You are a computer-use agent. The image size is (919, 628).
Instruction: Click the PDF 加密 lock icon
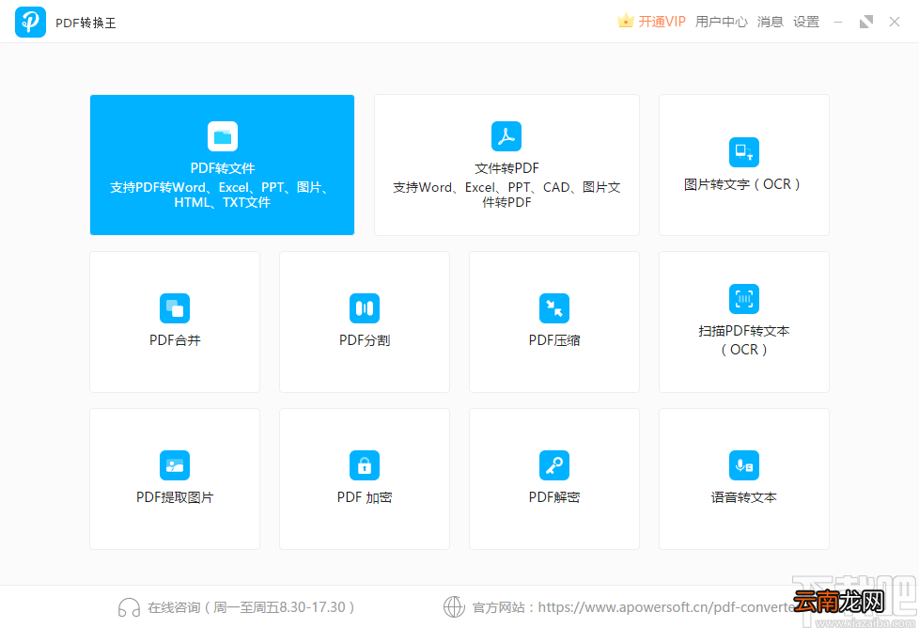[365, 465]
